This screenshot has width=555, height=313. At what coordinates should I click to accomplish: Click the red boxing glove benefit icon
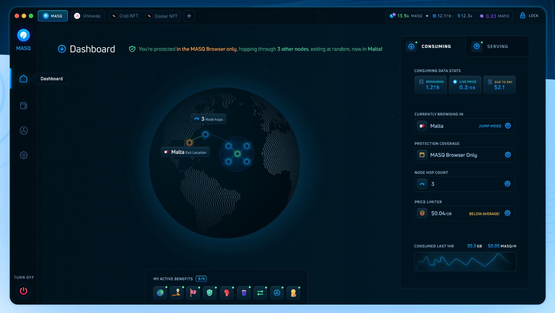click(x=226, y=293)
